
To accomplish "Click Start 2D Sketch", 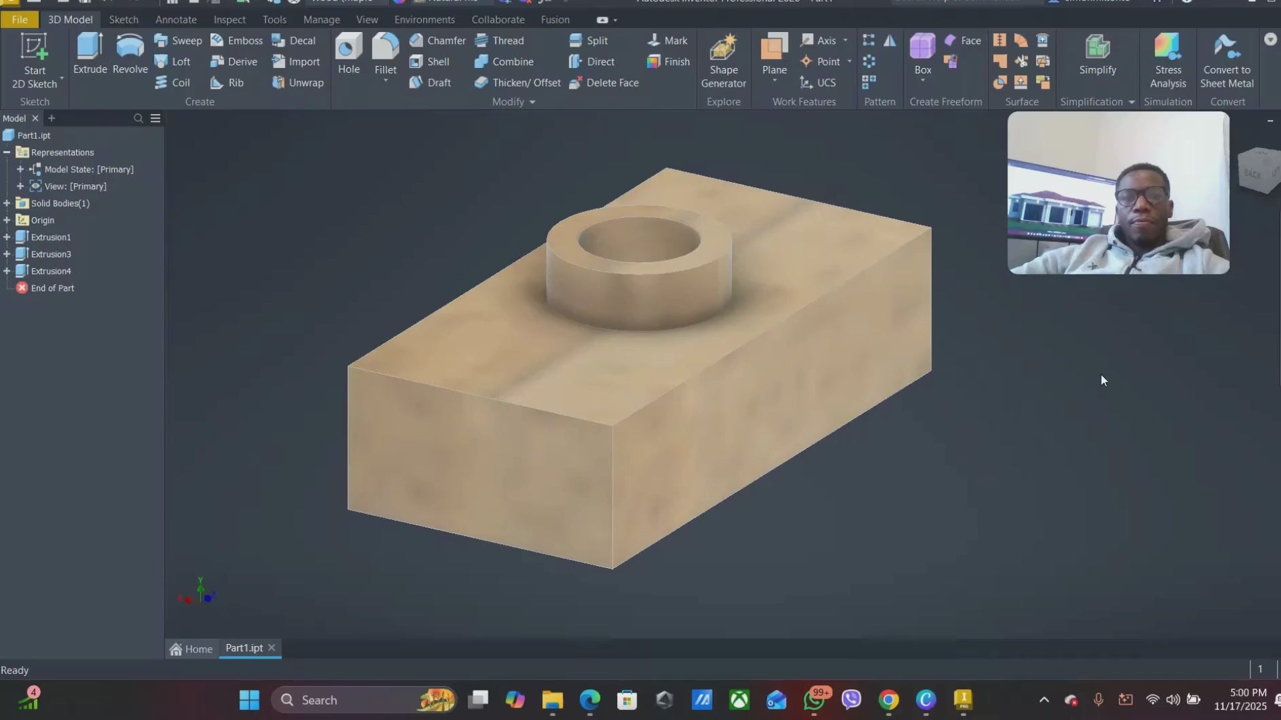I will [x=34, y=60].
